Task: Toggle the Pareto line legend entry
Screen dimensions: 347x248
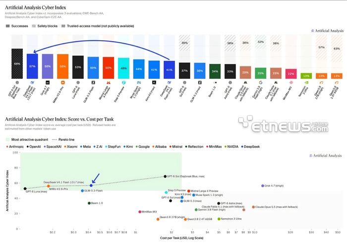Action: click(63, 139)
